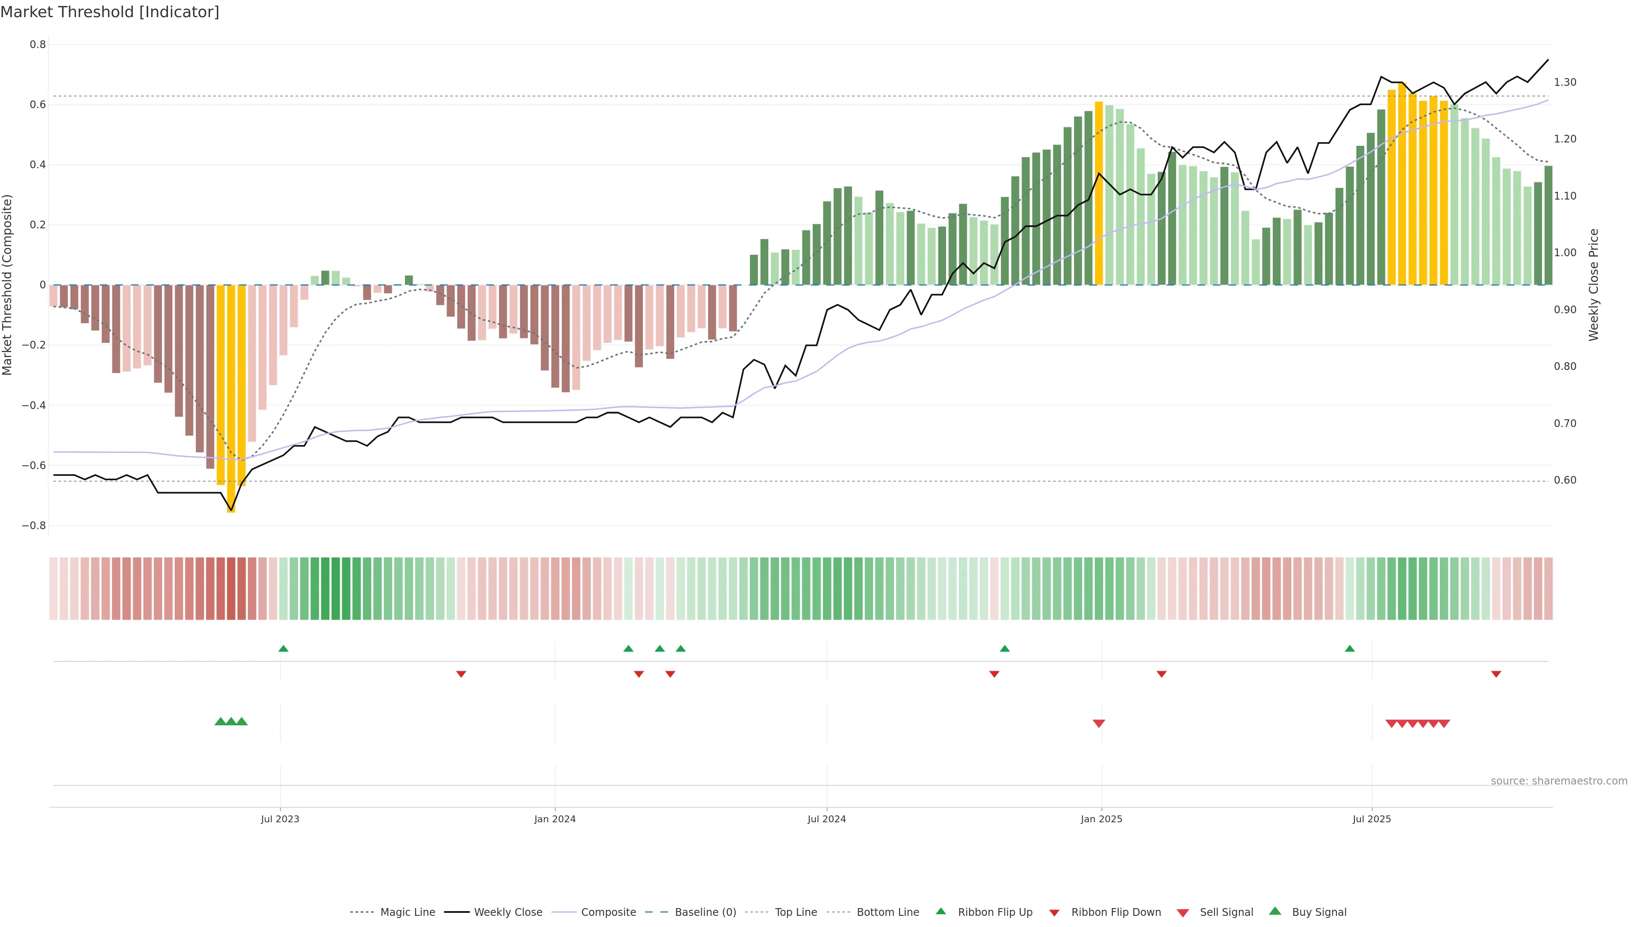
Task: Toggle the Baseline (0) legend entry
Action: (705, 912)
